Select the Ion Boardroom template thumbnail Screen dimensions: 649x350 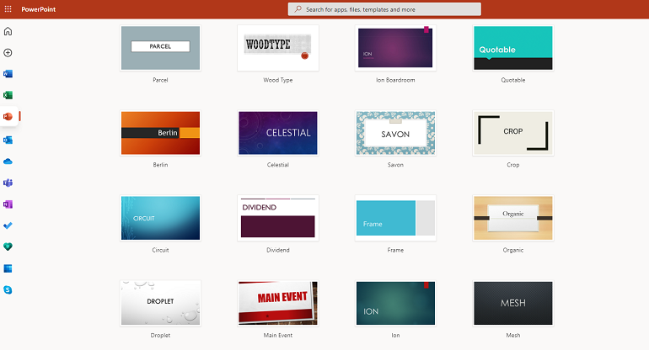point(395,48)
